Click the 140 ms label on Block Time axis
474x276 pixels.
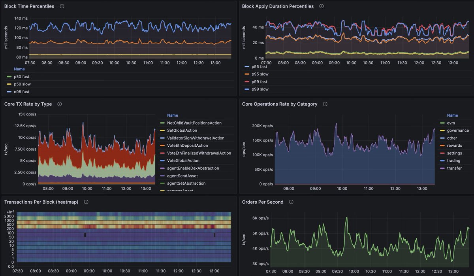pyautogui.click(x=21, y=18)
